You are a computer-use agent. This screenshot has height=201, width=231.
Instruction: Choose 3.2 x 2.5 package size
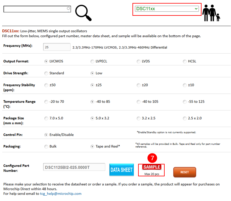click(138, 118)
